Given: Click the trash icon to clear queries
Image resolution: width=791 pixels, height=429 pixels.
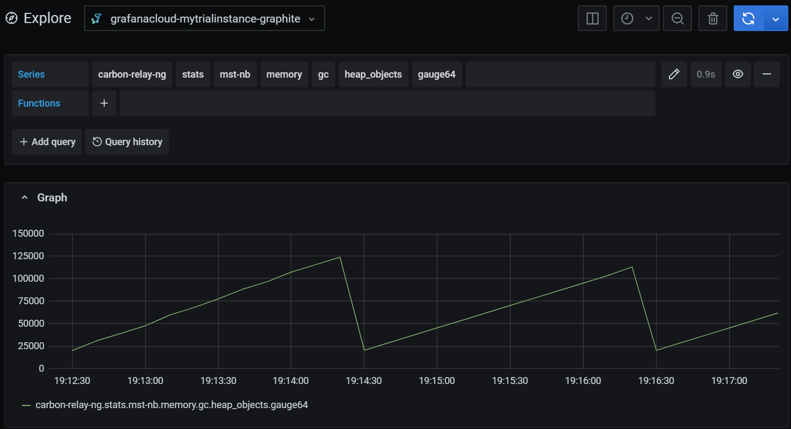Looking at the screenshot, I should pos(712,18).
